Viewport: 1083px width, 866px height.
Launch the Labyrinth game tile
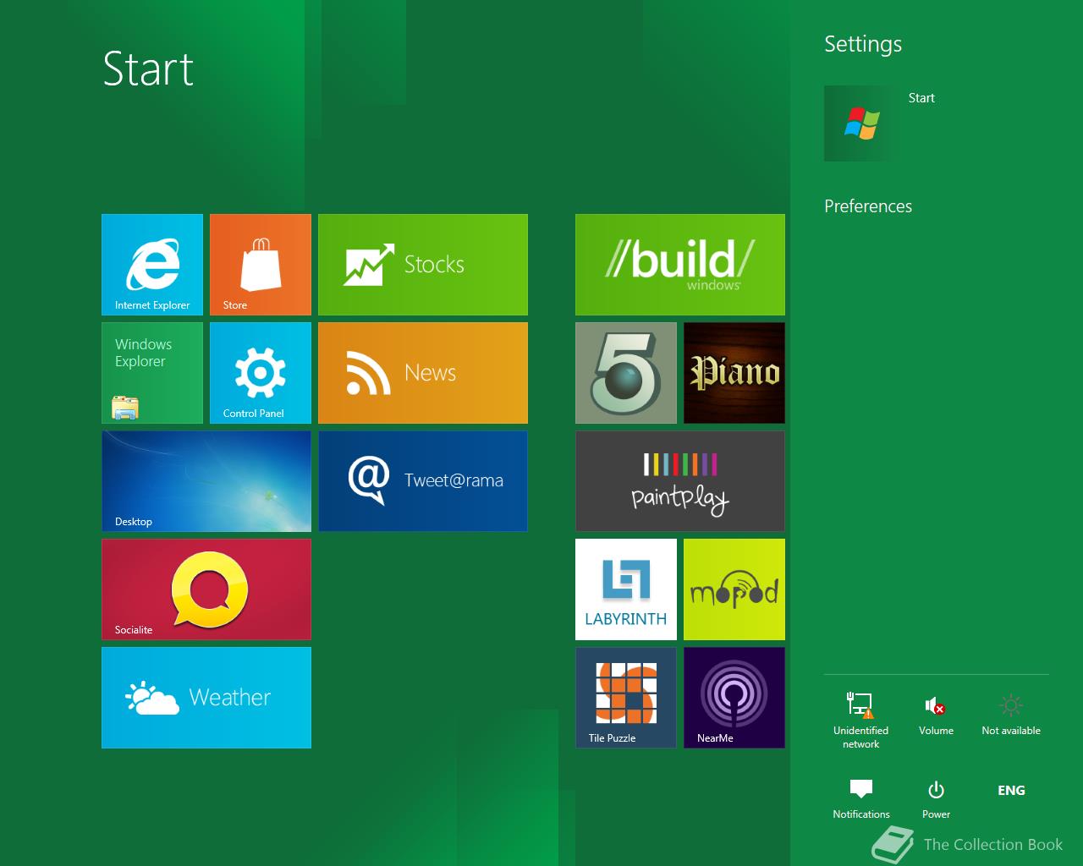click(x=626, y=589)
